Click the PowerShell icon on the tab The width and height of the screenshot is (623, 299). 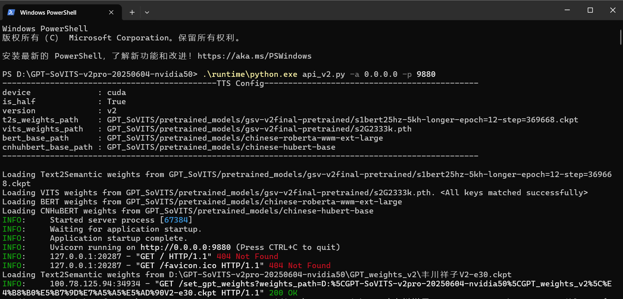(x=11, y=12)
